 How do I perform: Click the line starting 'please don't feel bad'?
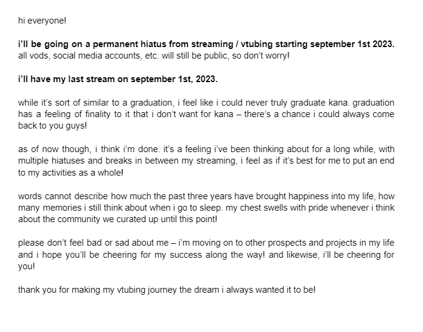[x=206, y=243]
